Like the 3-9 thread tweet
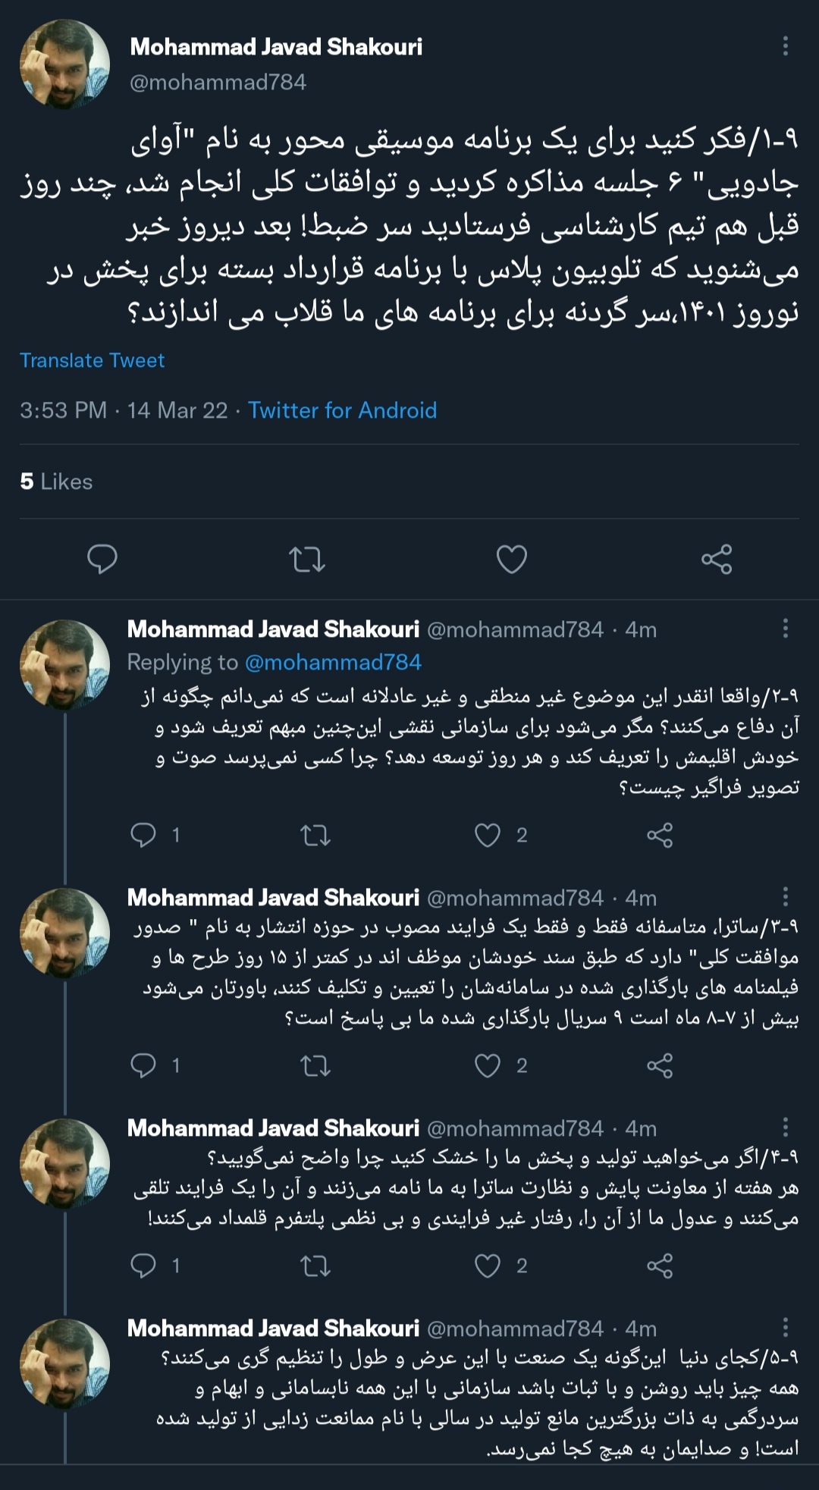This screenshot has height=1490, width=819. click(488, 1065)
